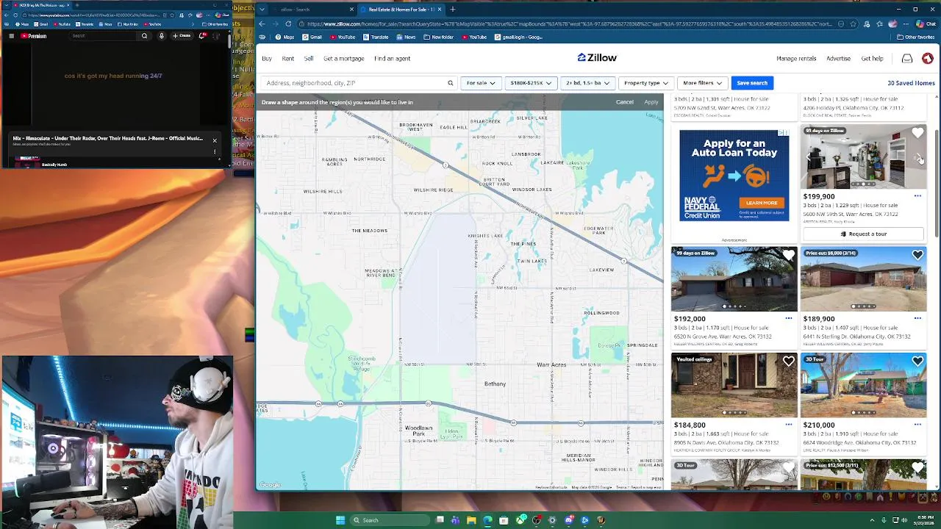The height and width of the screenshot is (529, 941).
Task: Open the Windows Start menu
Action: 340,520
